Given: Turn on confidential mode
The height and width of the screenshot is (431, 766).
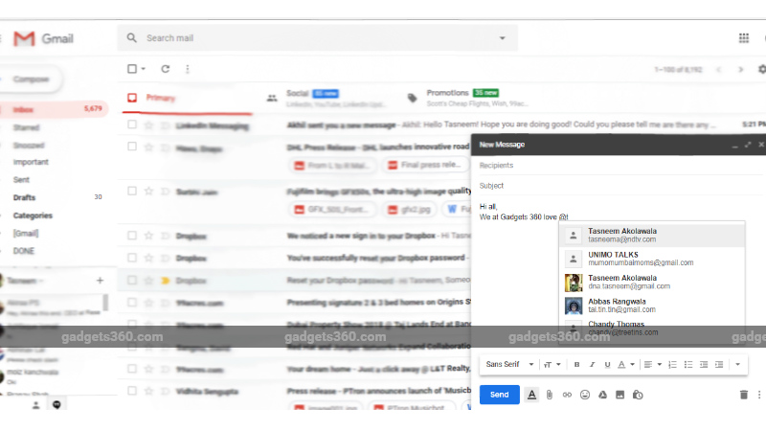Looking at the screenshot, I should pyautogui.click(x=638, y=395).
